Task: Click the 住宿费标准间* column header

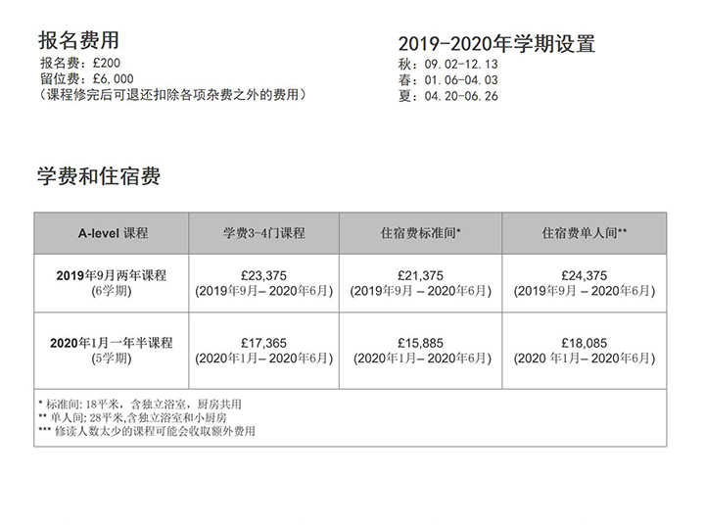Action: point(420,233)
